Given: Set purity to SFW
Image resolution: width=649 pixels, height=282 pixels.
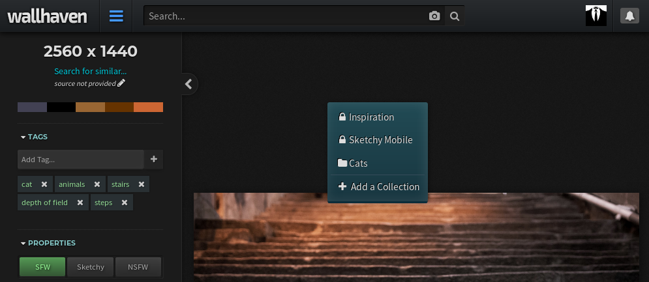Looking at the screenshot, I should point(42,267).
